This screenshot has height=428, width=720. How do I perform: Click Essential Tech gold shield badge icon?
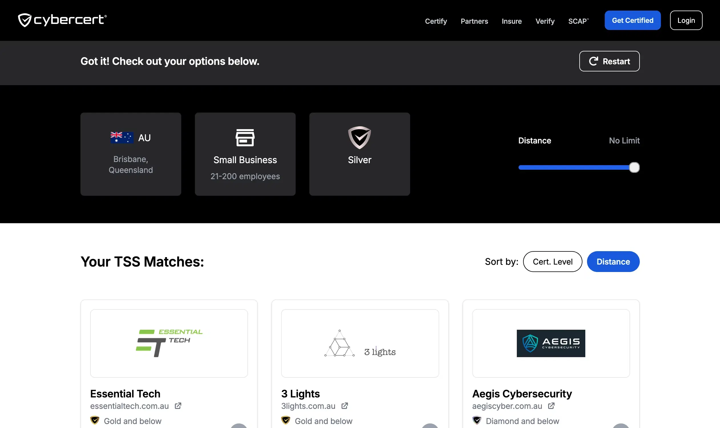(95, 420)
